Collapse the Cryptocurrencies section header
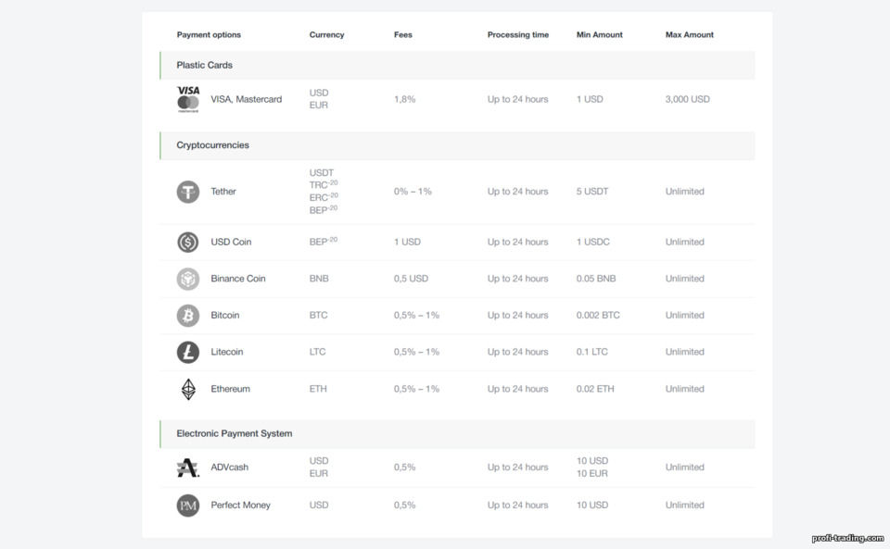890x549 pixels. coord(457,145)
